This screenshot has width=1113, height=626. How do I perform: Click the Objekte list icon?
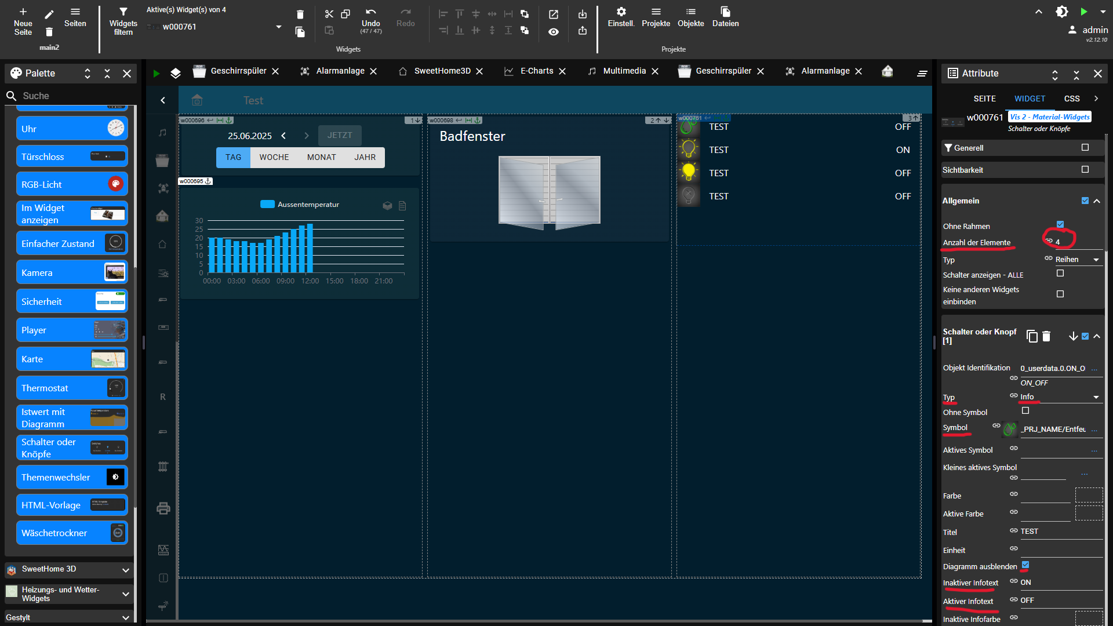(690, 12)
